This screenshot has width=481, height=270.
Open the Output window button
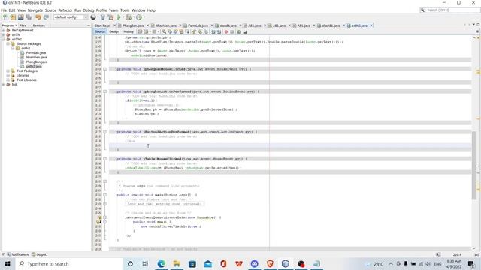coord(39,254)
